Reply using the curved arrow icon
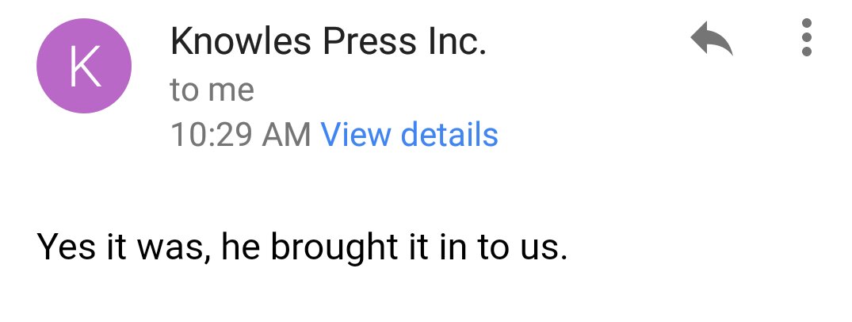852x322 pixels. 712,38
